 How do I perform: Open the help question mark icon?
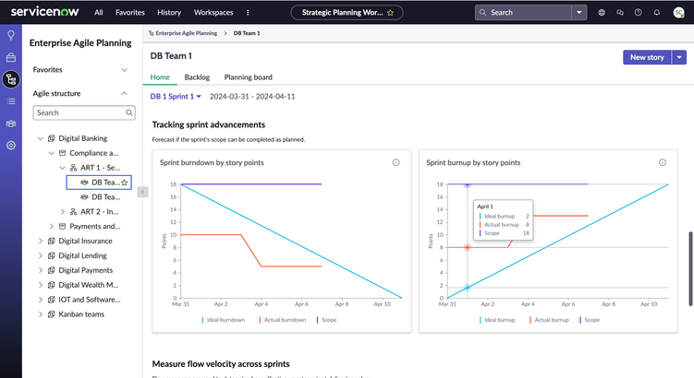[x=639, y=12]
